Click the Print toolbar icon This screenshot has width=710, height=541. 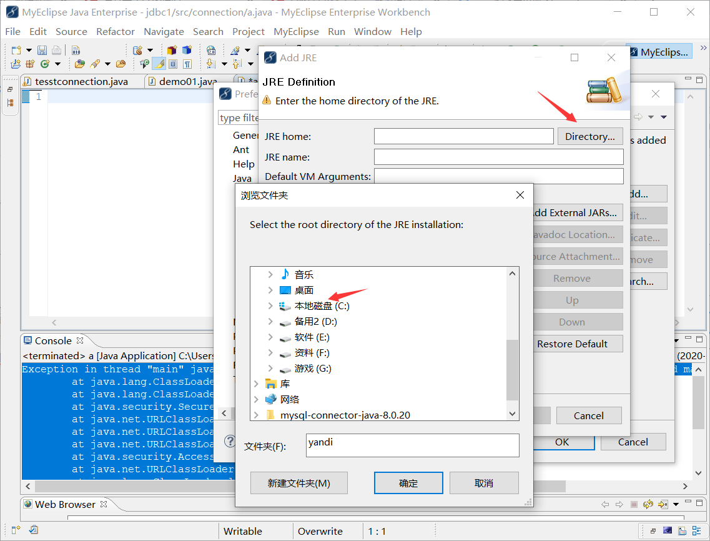56,50
